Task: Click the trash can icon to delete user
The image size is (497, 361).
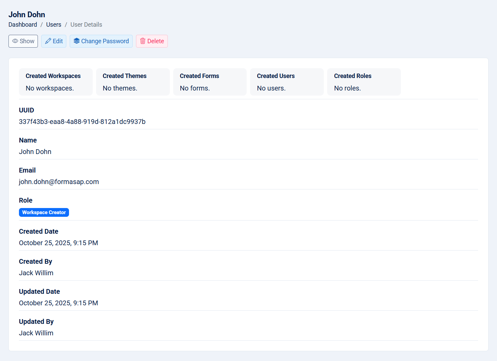Action: (x=143, y=41)
